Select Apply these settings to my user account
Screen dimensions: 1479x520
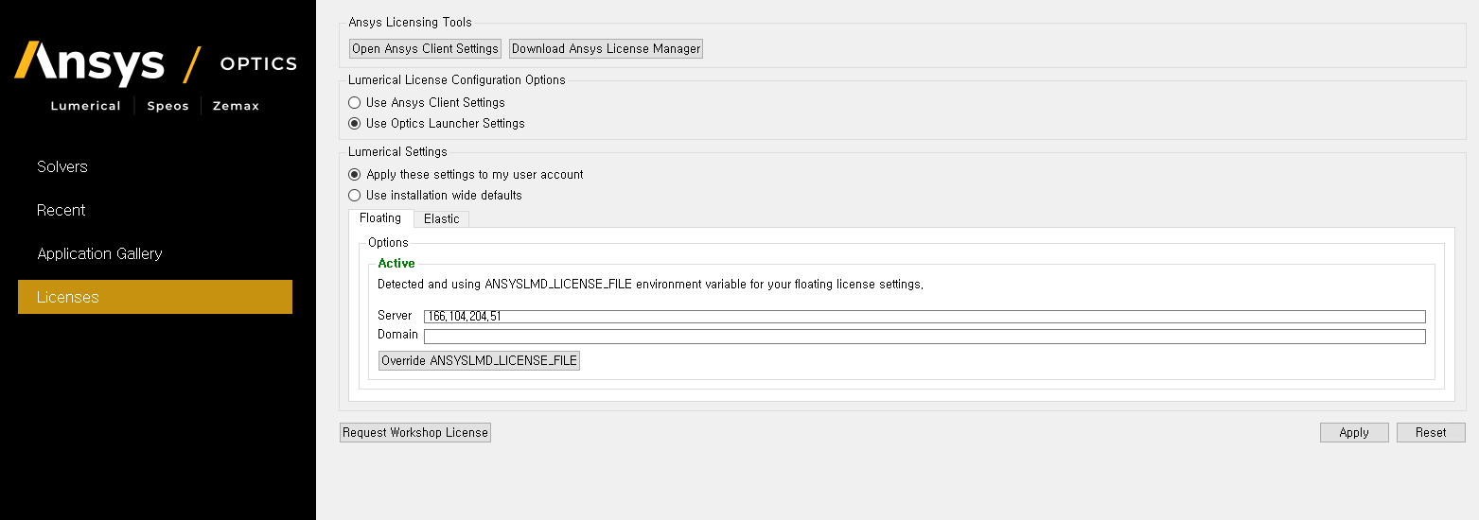(466, 174)
